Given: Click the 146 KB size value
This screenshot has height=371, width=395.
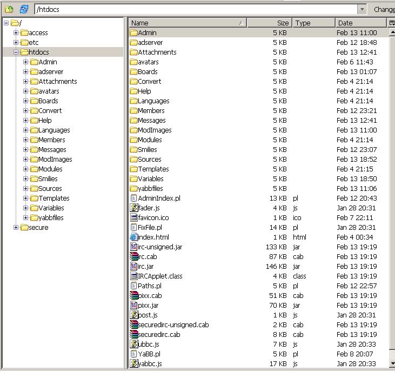Looking at the screenshot, I should tap(276, 266).
